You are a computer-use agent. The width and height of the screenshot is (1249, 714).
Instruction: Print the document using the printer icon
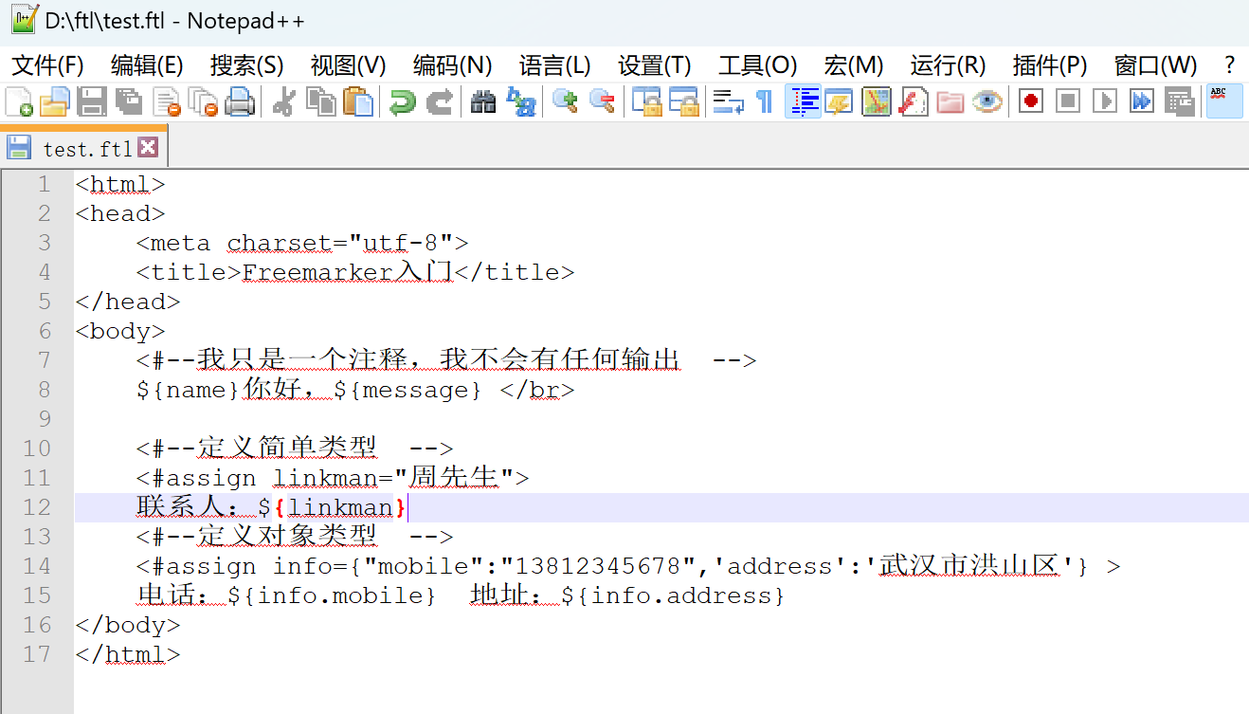tap(240, 101)
